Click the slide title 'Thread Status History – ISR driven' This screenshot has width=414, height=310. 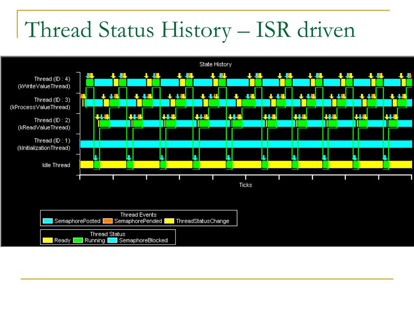pyautogui.click(x=190, y=30)
